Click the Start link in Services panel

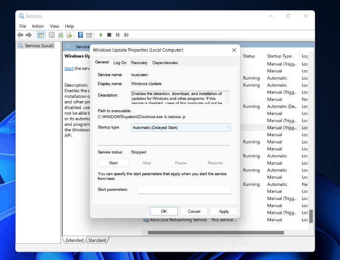pyautogui.click(x=69, y=68)
